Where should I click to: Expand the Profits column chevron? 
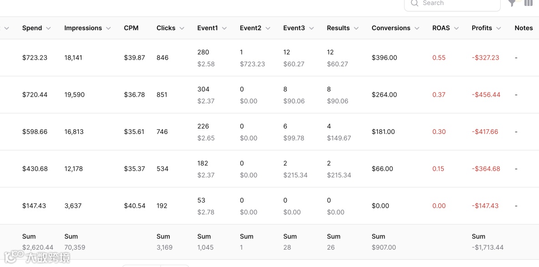[498, 28]
